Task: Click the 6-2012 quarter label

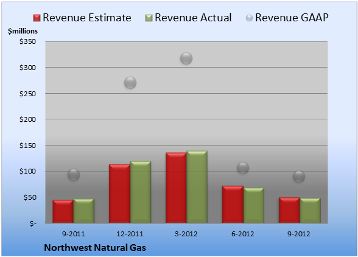Action: click(243, 234)
